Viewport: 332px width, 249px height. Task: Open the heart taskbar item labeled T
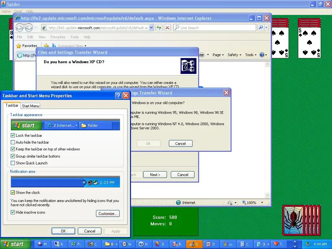pyautogui.click(x=279, y=244)
